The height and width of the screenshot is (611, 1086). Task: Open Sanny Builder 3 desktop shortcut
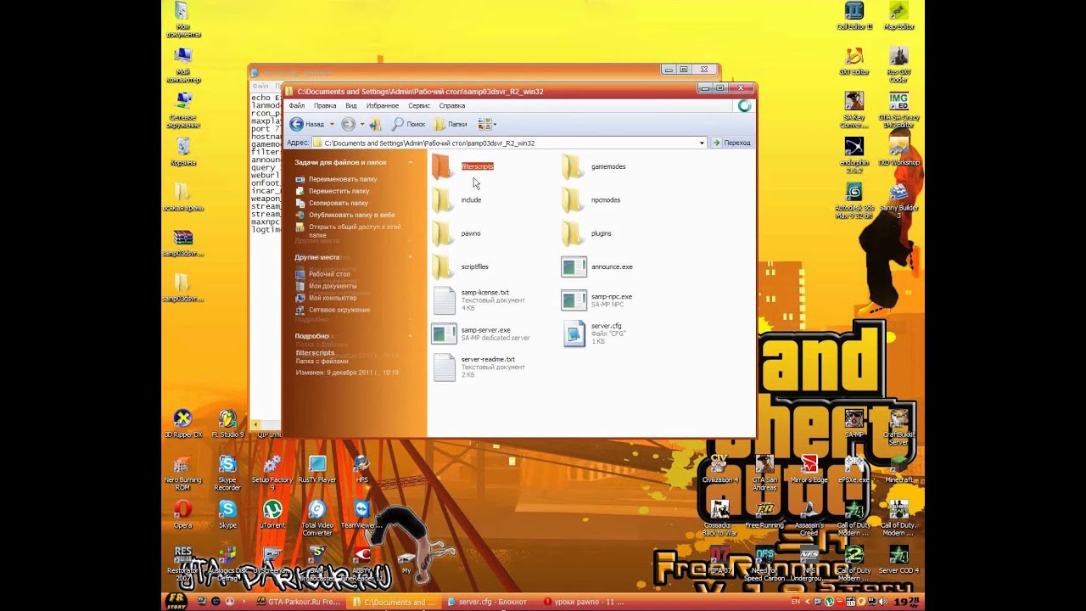pos(898,199)
